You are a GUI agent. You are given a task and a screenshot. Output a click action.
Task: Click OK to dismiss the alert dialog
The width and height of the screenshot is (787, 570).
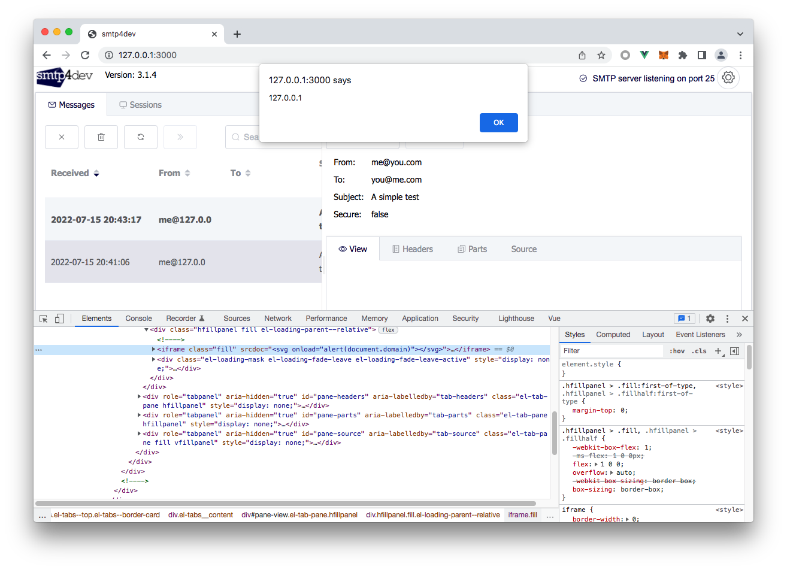[x=498, y=122]
